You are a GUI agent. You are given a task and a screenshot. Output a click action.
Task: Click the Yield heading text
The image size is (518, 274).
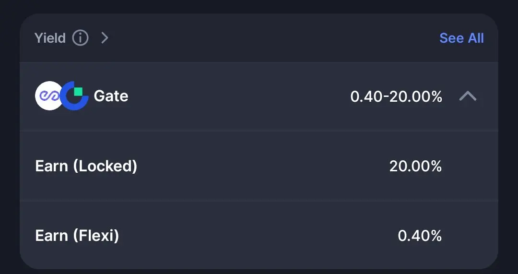click(50, 38)
